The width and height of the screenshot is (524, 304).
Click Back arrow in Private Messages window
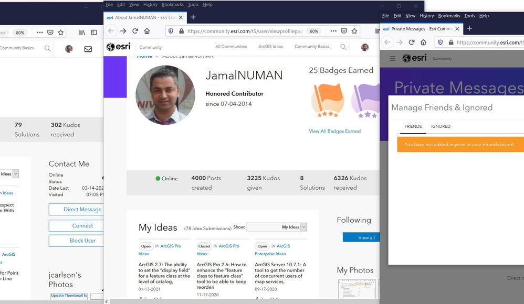click(387, 42)
